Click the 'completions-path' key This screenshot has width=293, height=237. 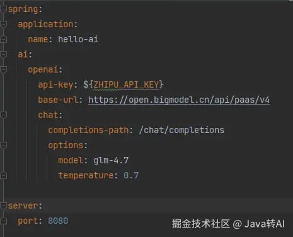click(x=88, y=130)
